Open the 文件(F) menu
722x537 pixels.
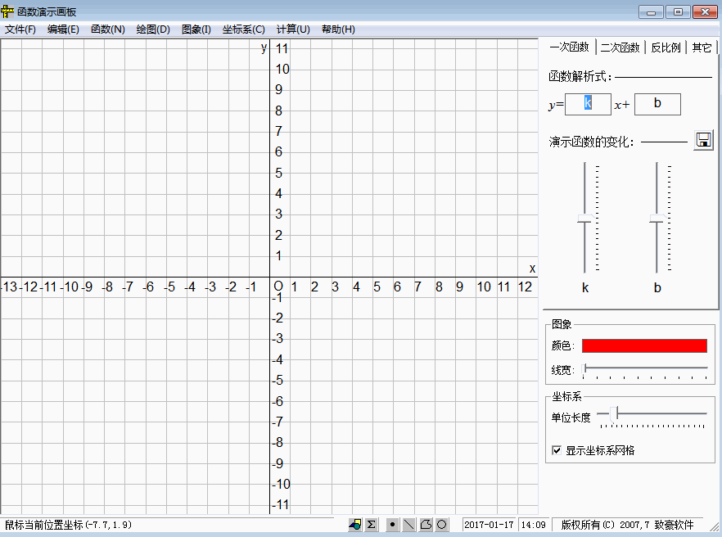click(20, 29)
